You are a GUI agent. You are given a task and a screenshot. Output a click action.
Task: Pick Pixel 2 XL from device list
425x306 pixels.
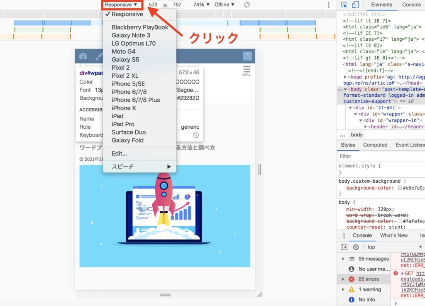pos(139,76)
